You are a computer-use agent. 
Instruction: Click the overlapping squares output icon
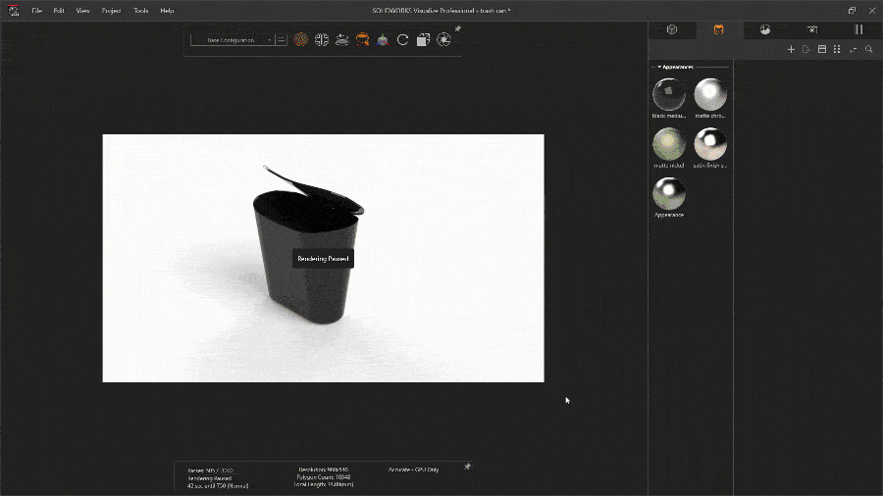tap(423, 40)
